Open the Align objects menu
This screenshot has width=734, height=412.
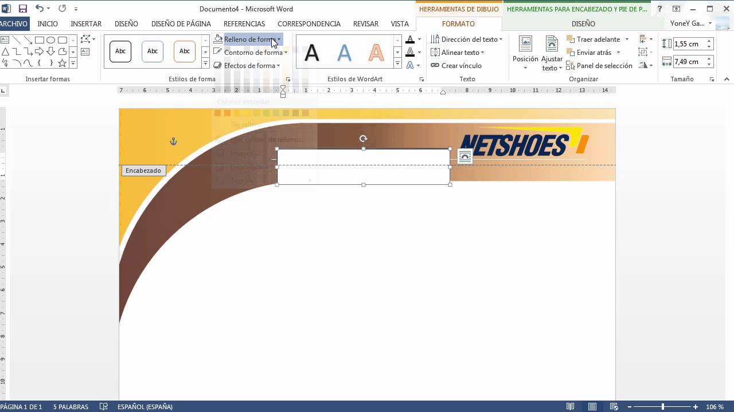coord(646,39)
